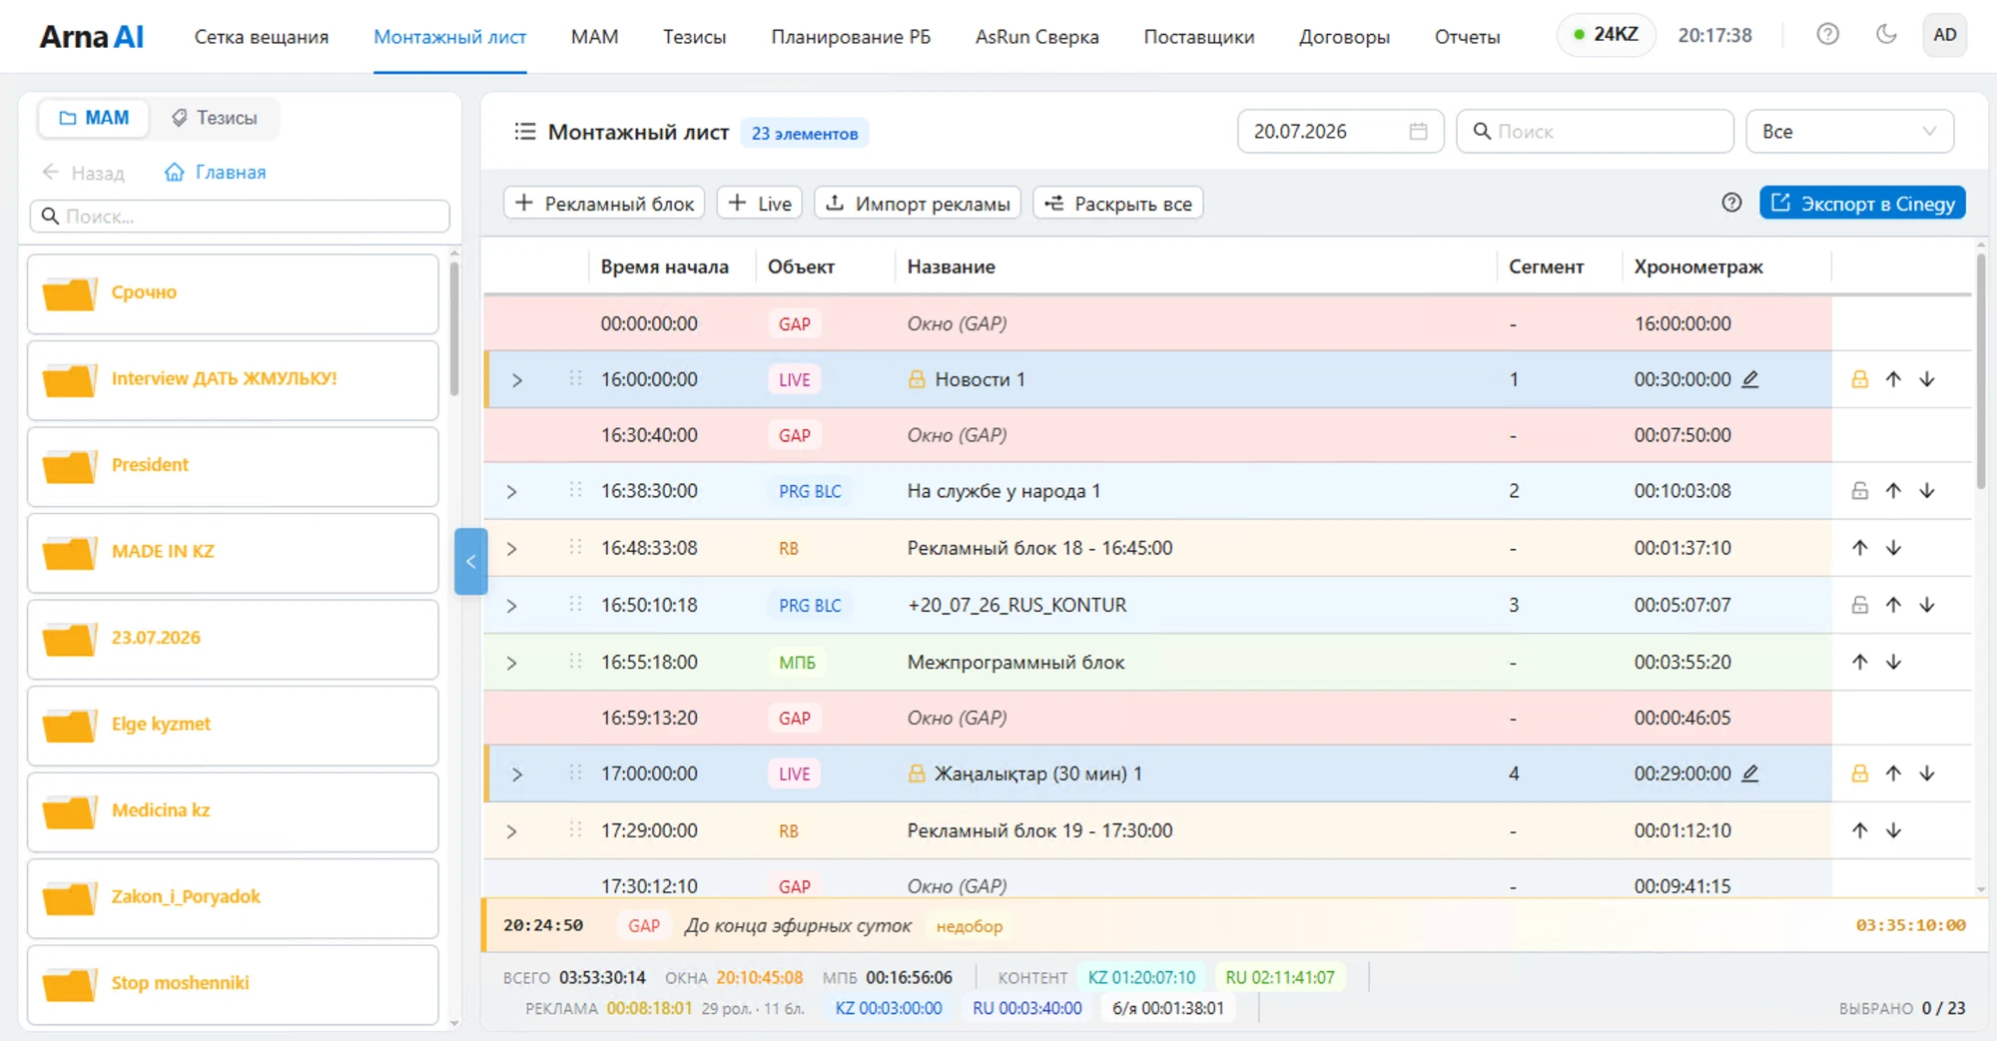Expand Межпрограммный блок row
Image resolution: width=1997 pixels, height=1041 pixels.
(511, 663)
